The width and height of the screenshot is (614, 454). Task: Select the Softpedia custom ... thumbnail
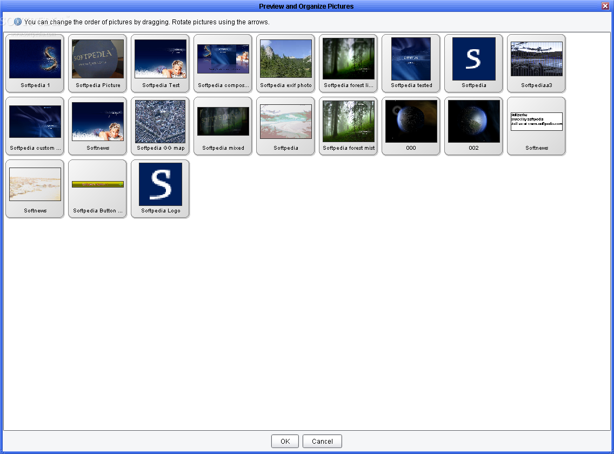[x=35, y=126]
